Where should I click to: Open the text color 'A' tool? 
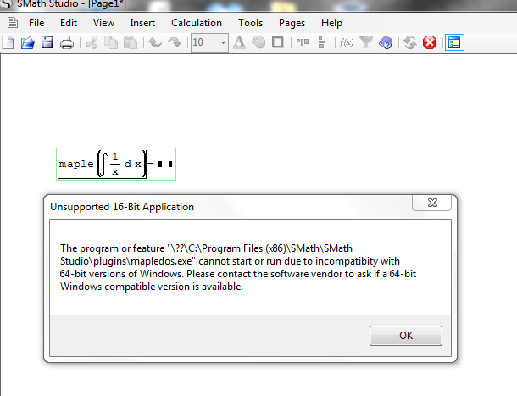(x=239, y=42)
